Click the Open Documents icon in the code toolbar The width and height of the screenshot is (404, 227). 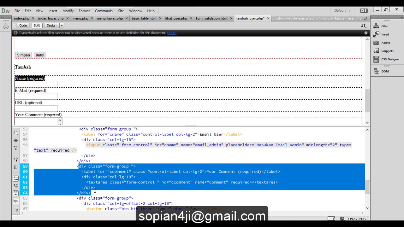point(16,133)
